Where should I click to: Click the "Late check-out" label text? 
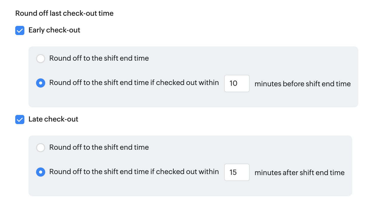point(53,119)
